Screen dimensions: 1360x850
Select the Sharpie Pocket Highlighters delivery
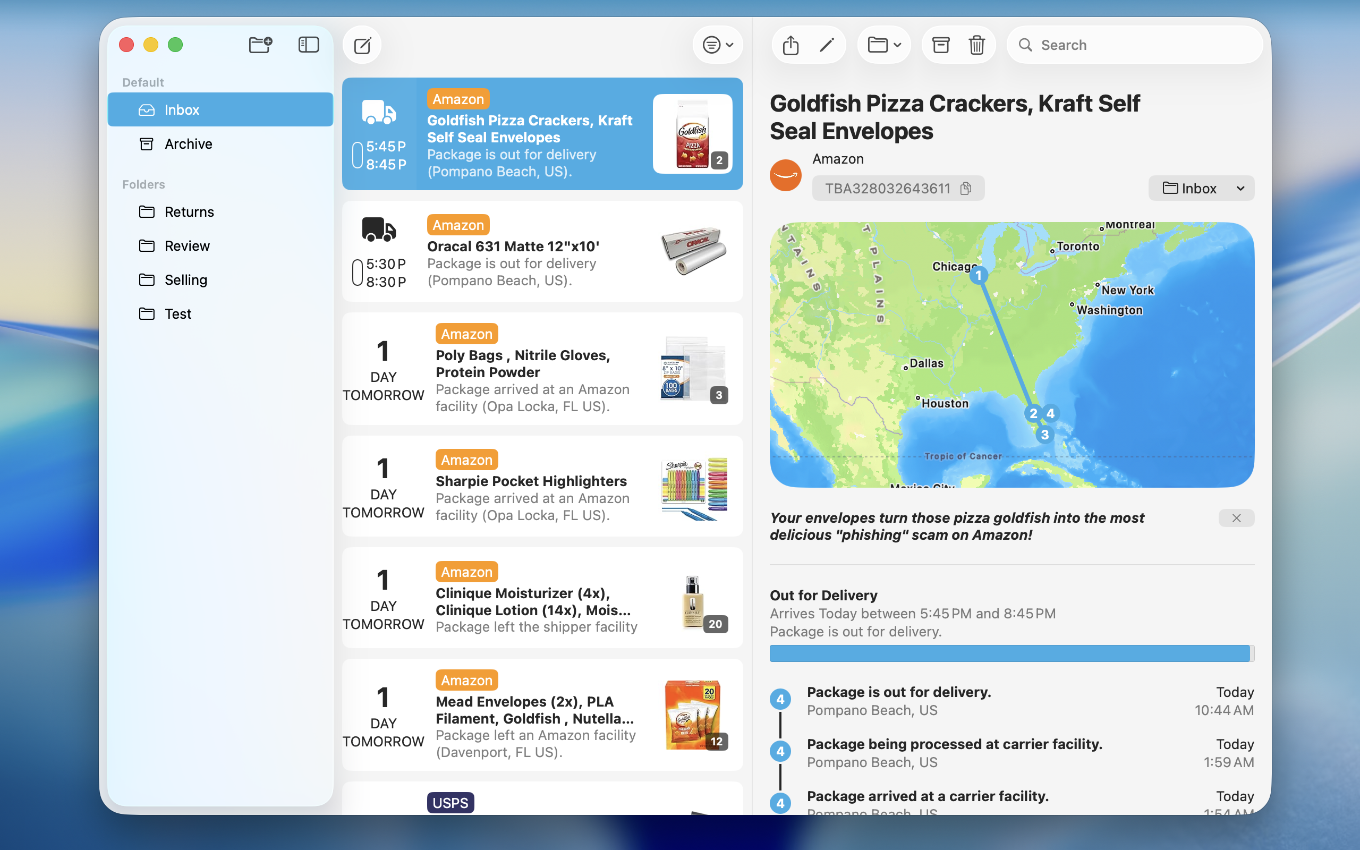(542, 486)
